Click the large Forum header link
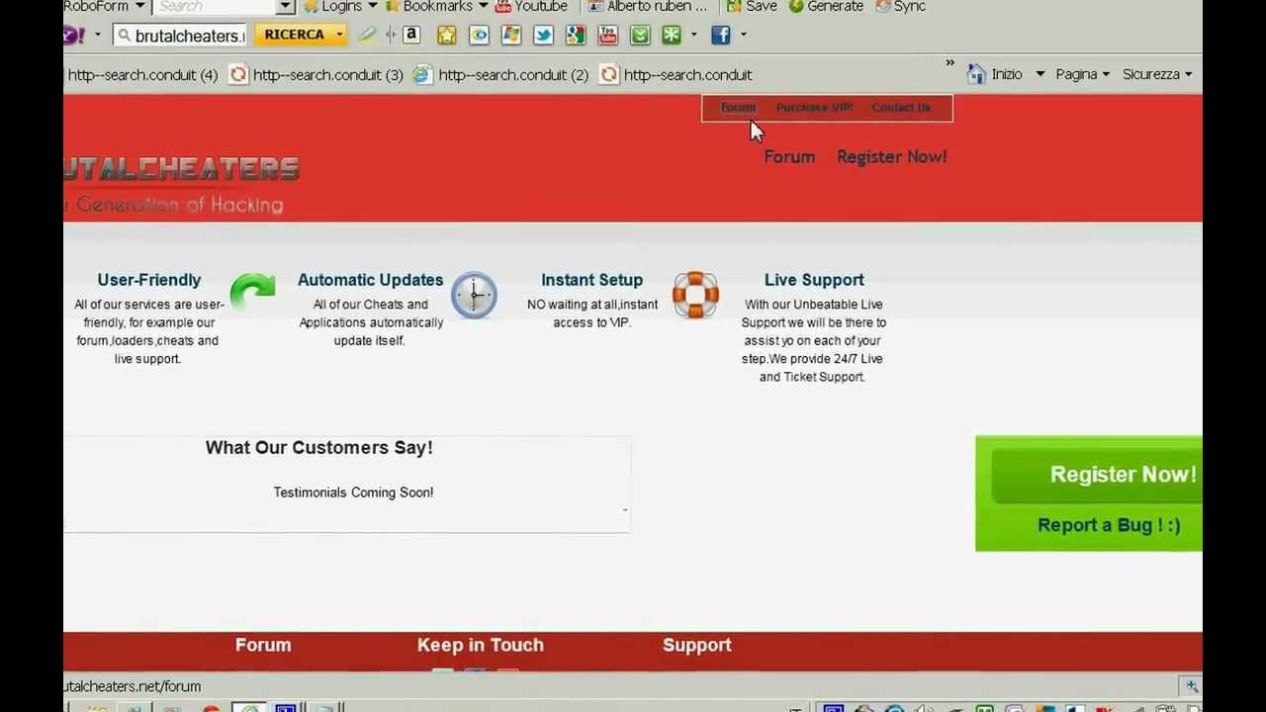Screen dimensions: 1266x712 pos(789,157)
